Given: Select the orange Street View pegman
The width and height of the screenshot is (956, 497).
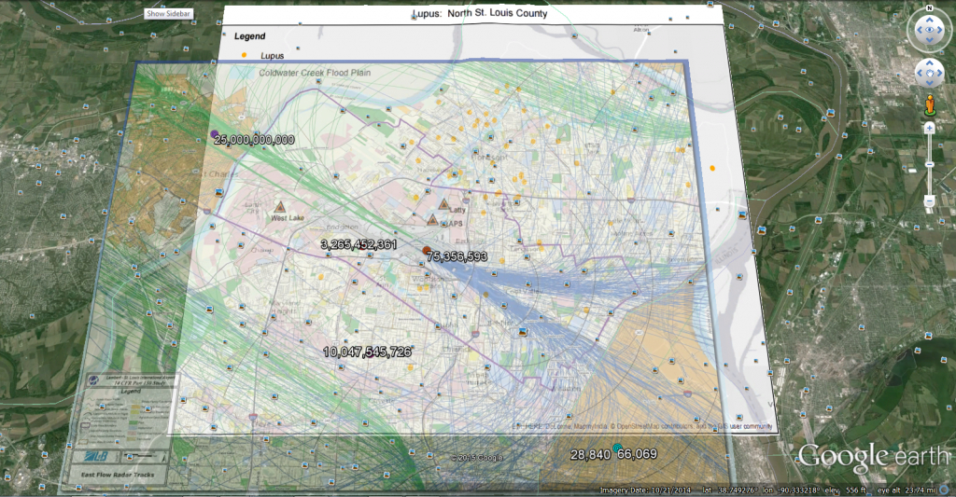Looking at the screenshot, I should (929, 104).
